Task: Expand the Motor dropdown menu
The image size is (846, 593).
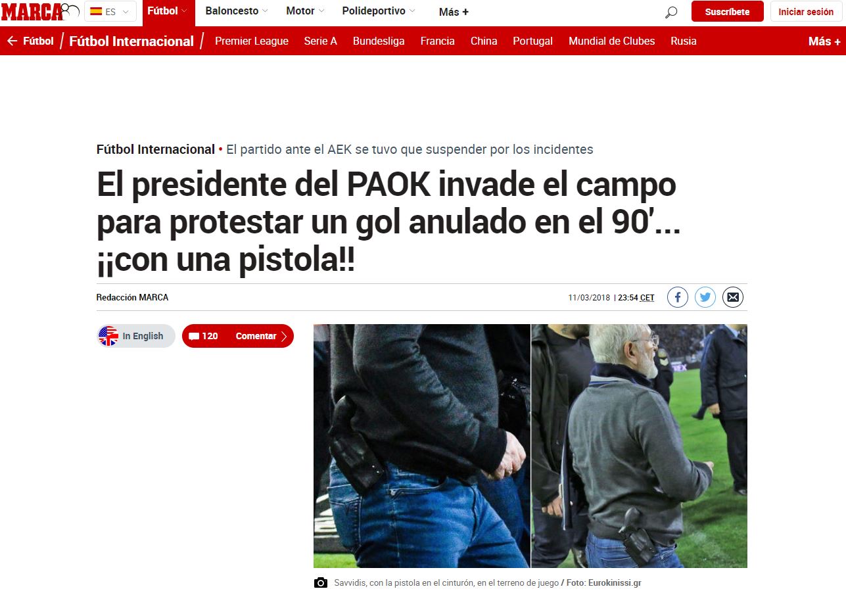Action: pyautogui.click(x=305, y=11)
